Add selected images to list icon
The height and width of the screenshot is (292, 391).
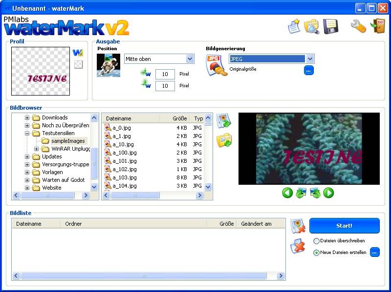click(224, 121)
